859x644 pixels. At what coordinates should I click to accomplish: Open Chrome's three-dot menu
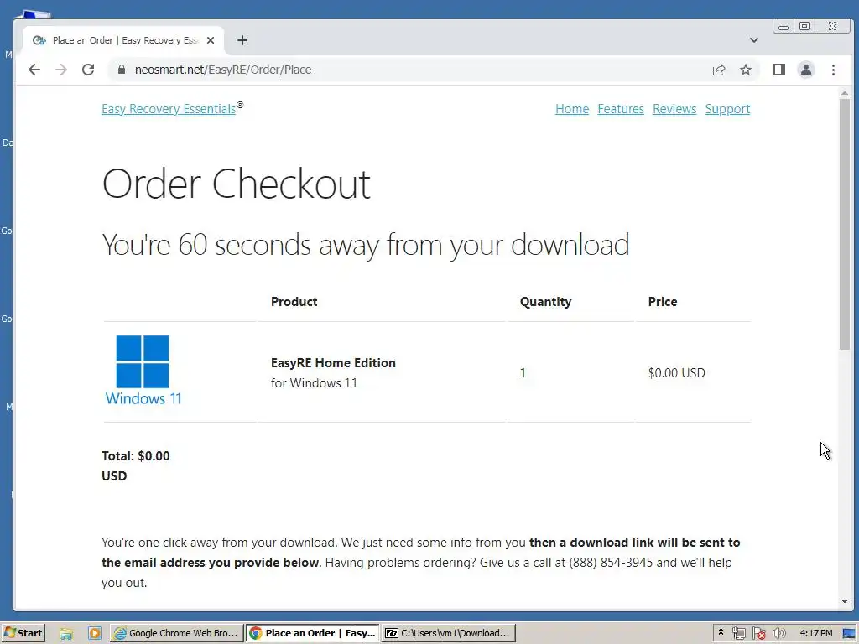833,70
